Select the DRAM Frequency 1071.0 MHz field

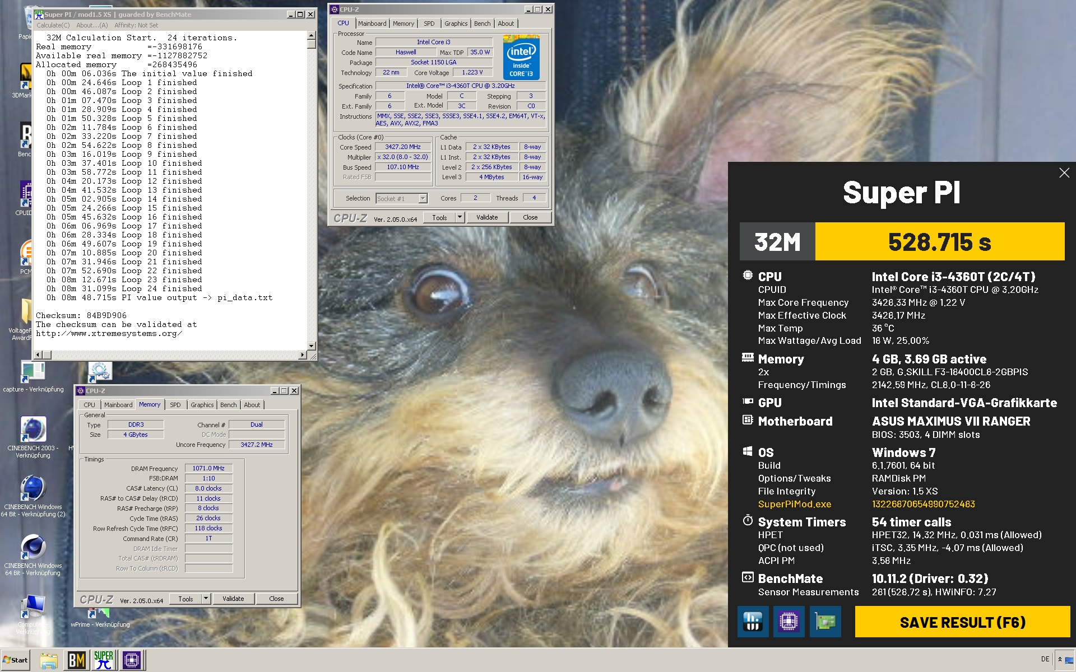208,468
